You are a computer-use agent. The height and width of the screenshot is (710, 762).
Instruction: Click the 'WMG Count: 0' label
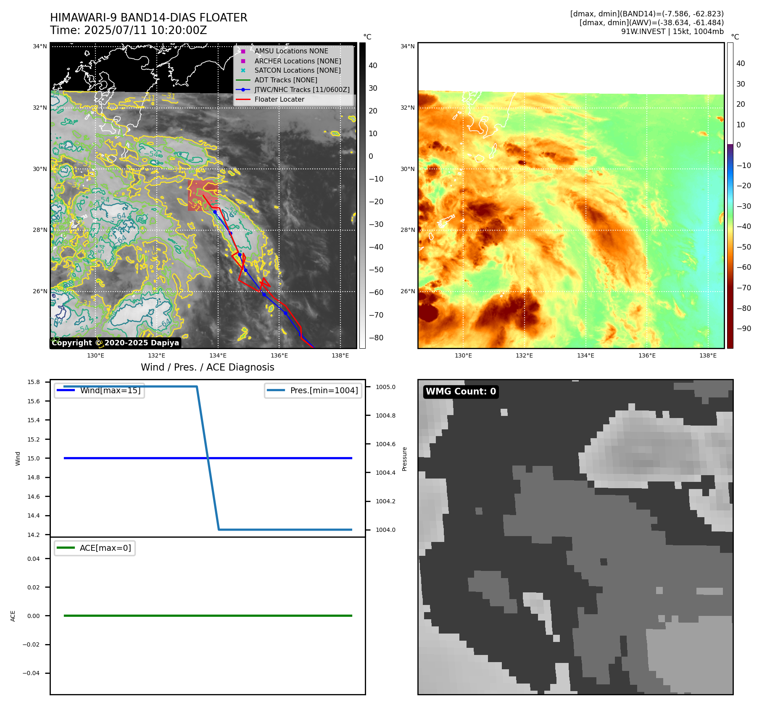click(x=461, y=392)
